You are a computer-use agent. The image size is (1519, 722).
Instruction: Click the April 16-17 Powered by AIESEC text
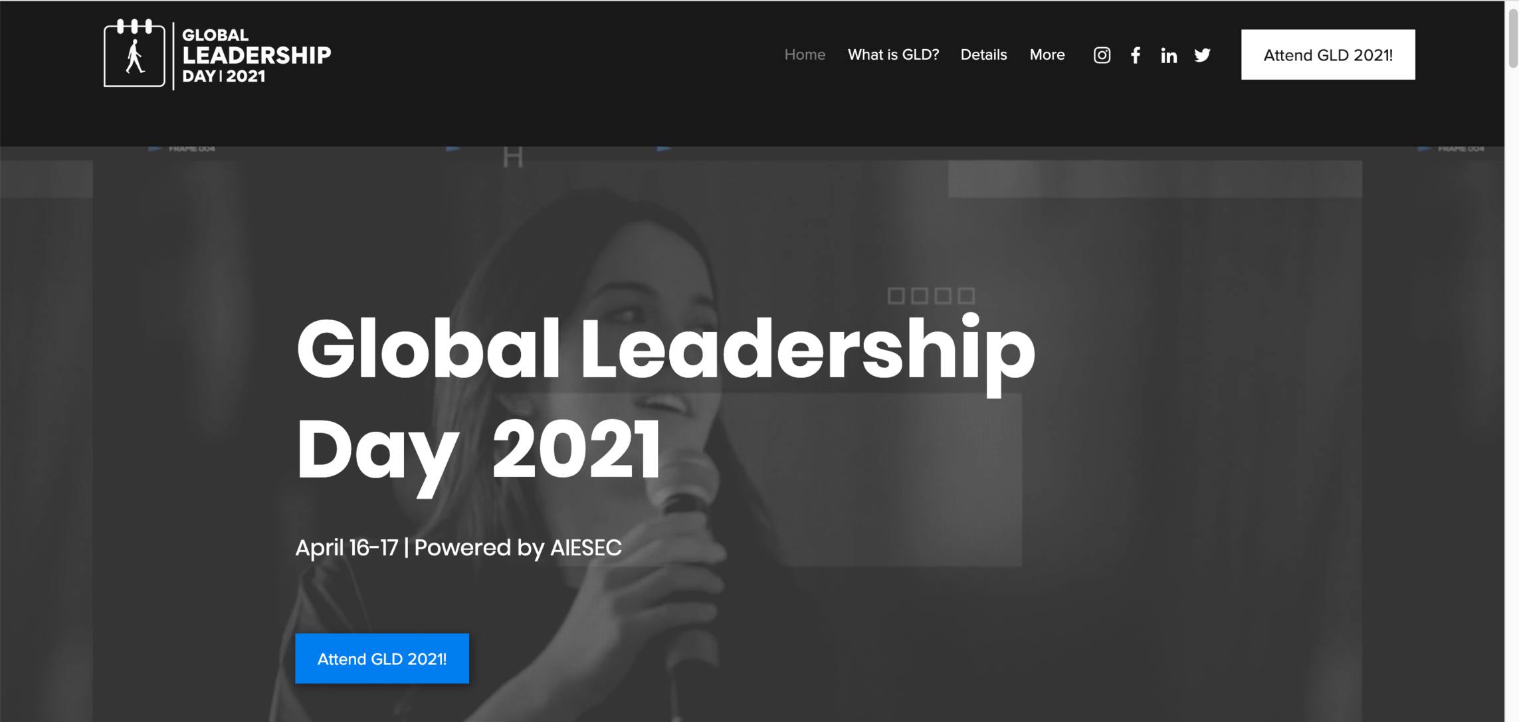tap(458, 547)
